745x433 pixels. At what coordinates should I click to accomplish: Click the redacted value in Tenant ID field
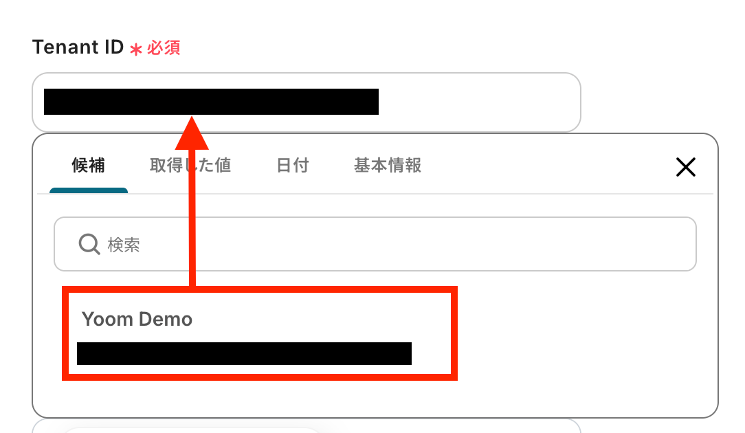tap(211, 102)
